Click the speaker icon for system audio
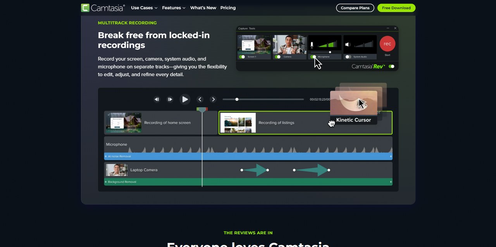 tap(348, 44)
